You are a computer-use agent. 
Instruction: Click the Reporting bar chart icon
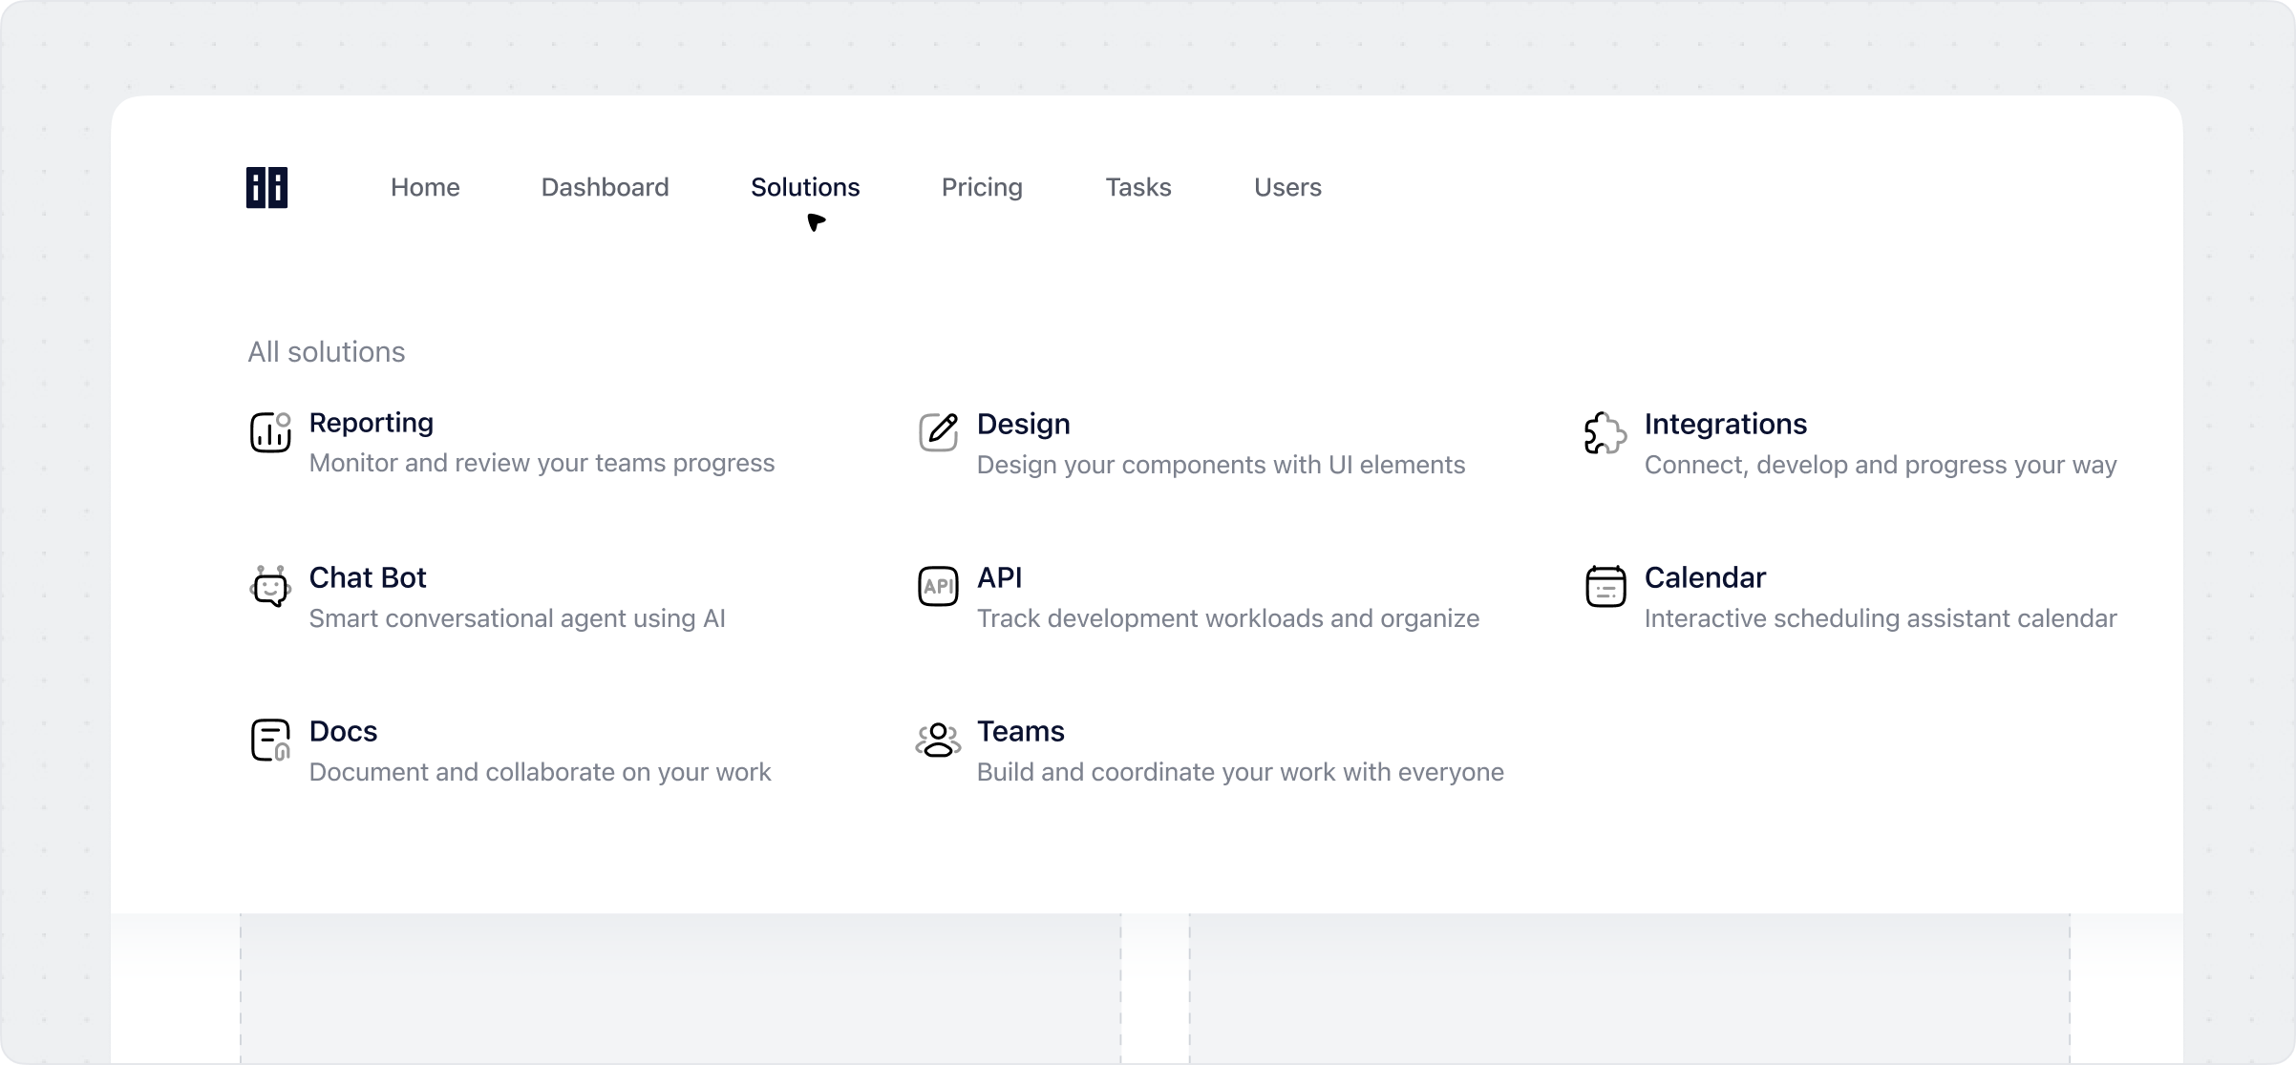[270, 434]
